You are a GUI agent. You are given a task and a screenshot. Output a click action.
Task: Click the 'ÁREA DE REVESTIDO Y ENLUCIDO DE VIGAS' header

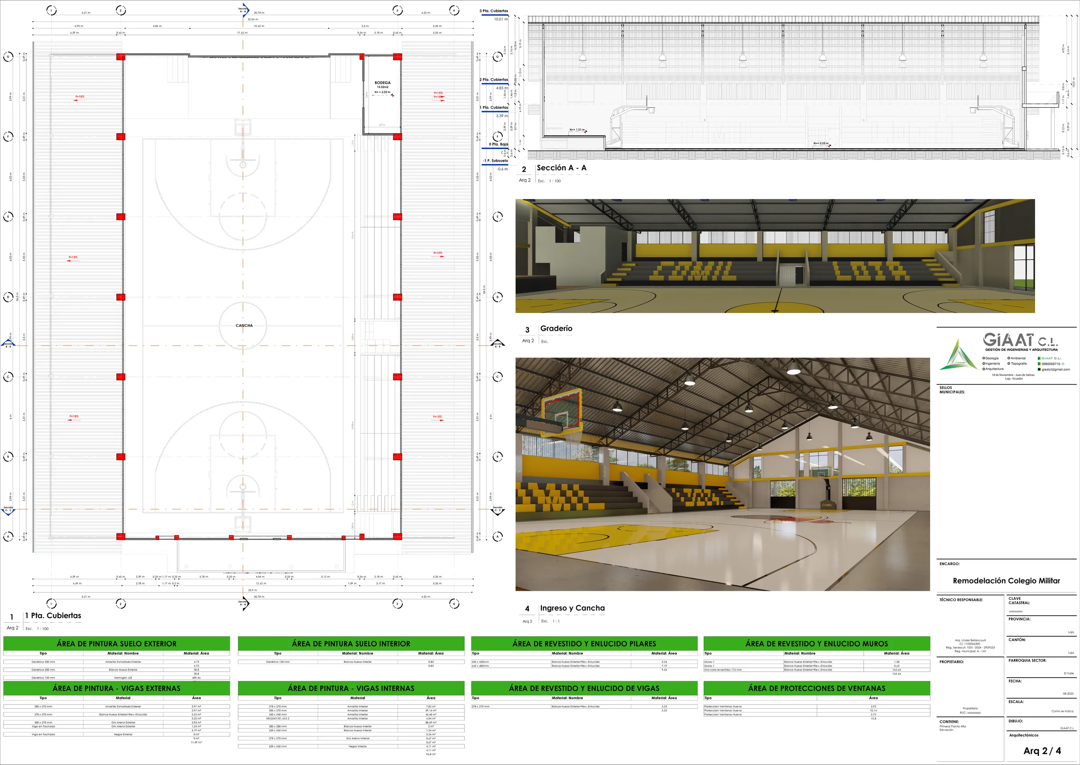click(x=584, y=688)
